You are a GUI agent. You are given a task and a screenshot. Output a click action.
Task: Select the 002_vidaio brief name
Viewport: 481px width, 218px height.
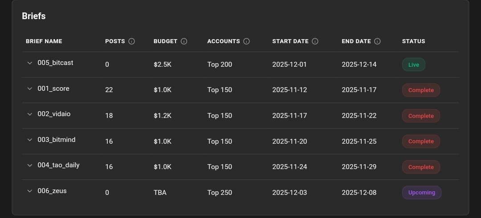[54, 114]
